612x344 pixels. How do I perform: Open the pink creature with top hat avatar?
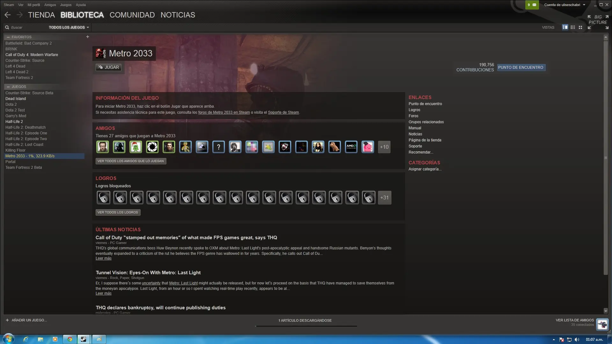point(368,147)
